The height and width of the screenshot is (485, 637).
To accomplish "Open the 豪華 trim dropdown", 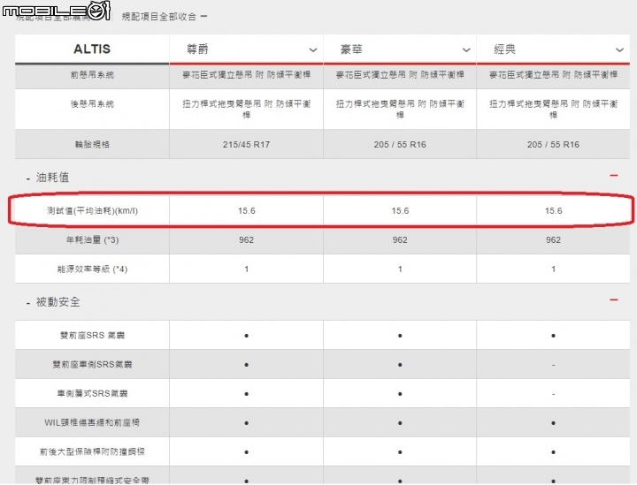I will pos(466,49).
